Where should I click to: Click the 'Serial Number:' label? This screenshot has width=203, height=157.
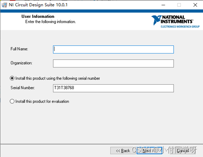(22, 88)
